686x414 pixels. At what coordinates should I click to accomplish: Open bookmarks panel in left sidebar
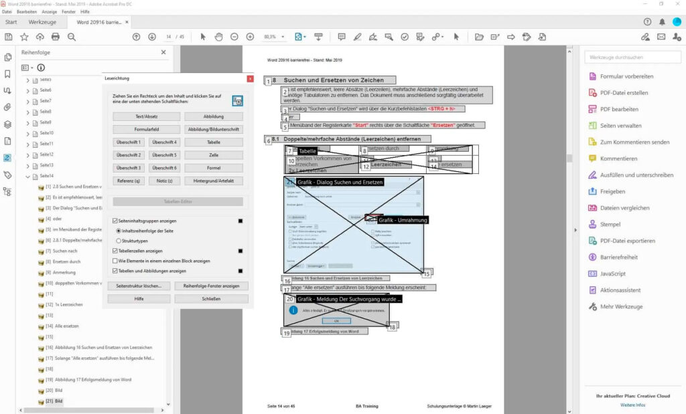[x=7, y=74]
